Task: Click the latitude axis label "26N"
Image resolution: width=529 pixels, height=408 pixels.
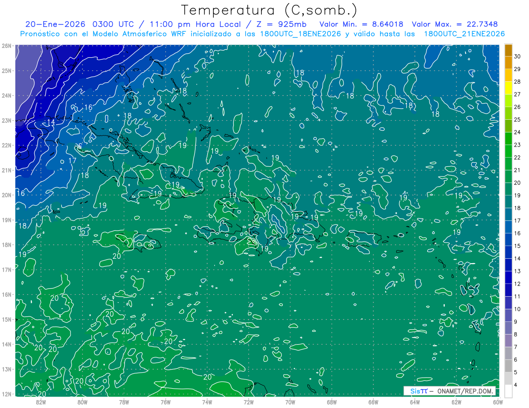Action: [x=6, y=46]
